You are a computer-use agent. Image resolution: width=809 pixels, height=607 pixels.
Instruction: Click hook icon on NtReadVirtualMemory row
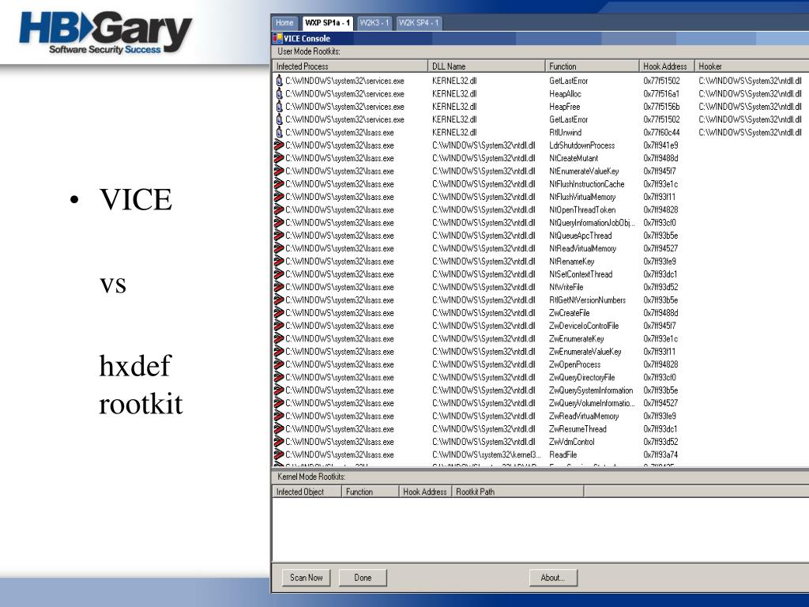[279, 248]
